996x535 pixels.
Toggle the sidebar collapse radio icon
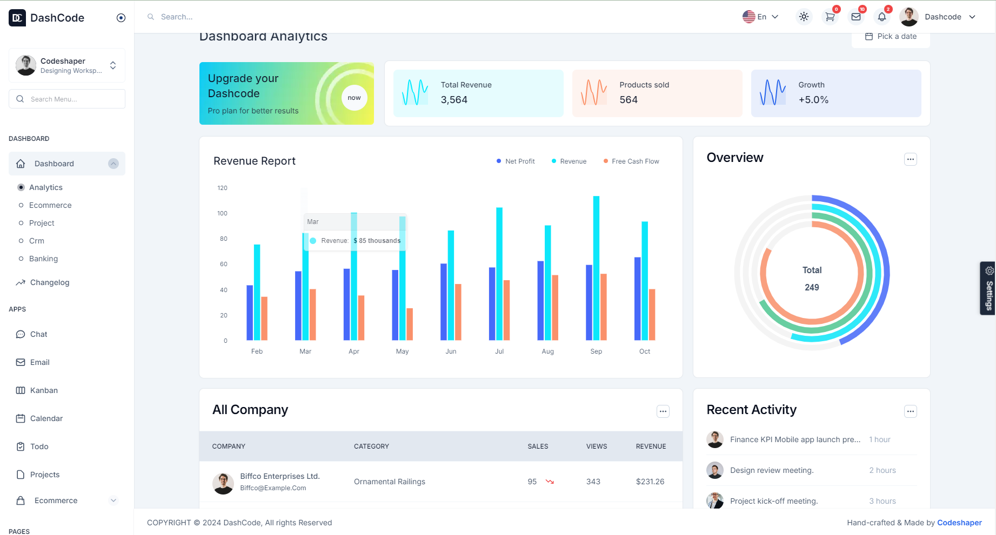(x=121, y=18)
